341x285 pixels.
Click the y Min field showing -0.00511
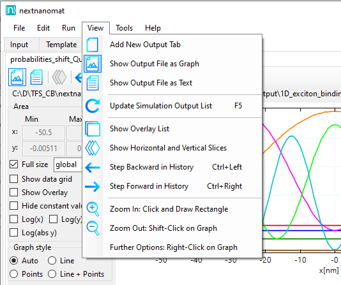[x=43, y=149]
